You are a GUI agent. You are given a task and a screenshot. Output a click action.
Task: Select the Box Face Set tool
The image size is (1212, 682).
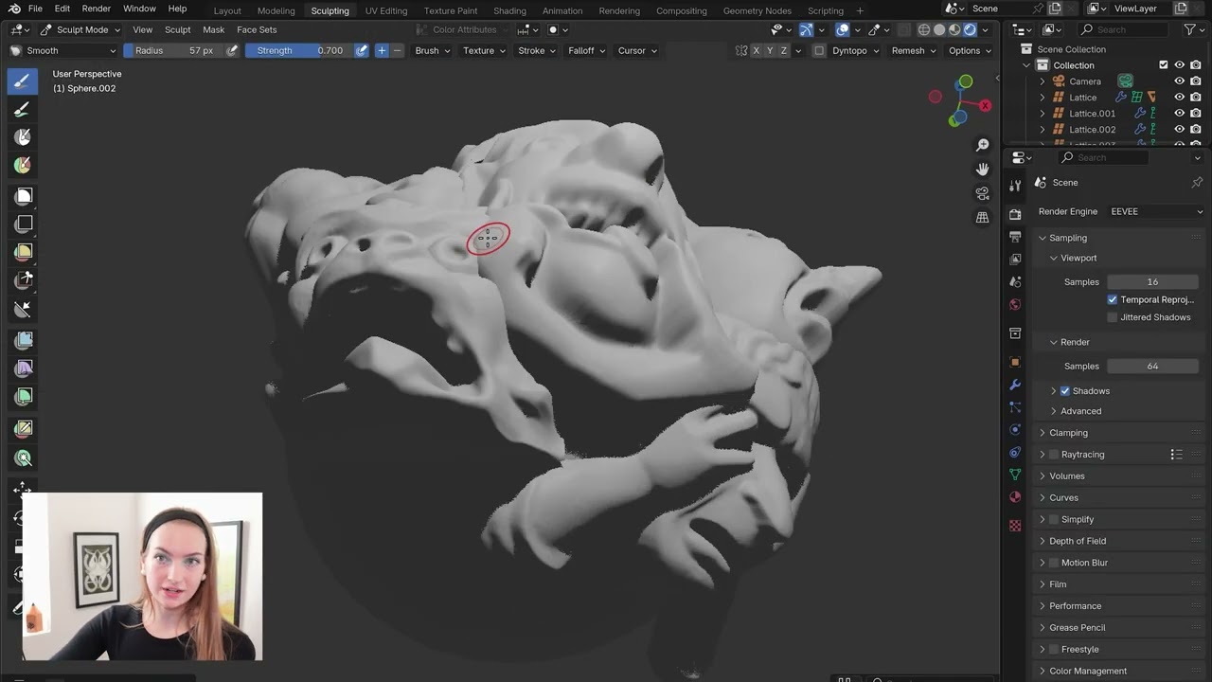click(x=23, y=252)
